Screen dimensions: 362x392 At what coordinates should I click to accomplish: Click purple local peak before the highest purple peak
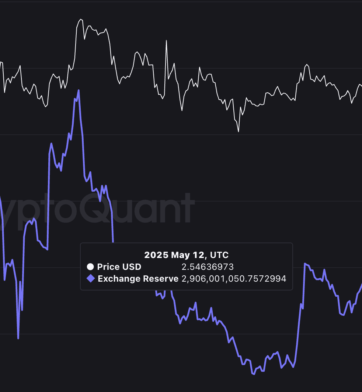click(51, 144)
